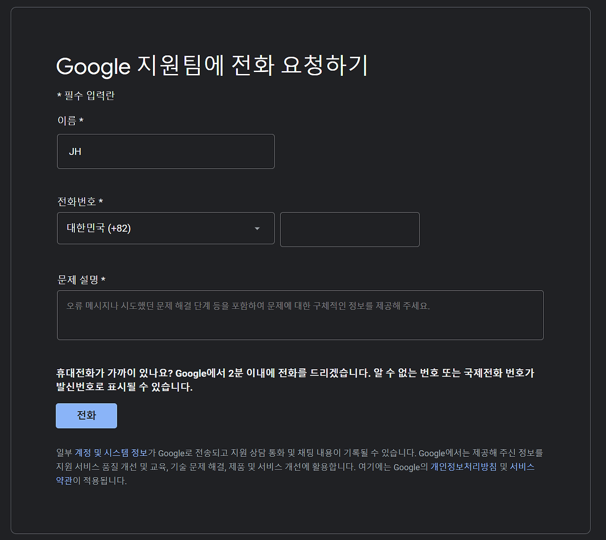Click the 'Google 지원팀에 전화 요청하기' heading

(x=212, y=66)
